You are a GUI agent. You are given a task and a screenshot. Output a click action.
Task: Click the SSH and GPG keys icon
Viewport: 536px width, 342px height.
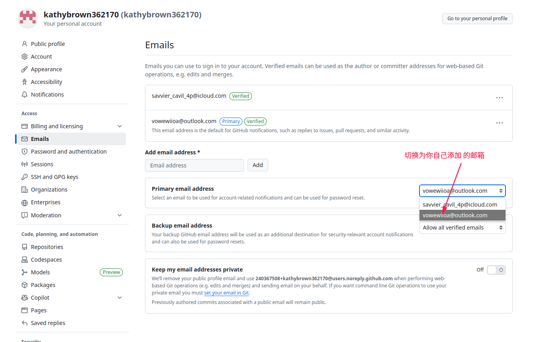25,177
